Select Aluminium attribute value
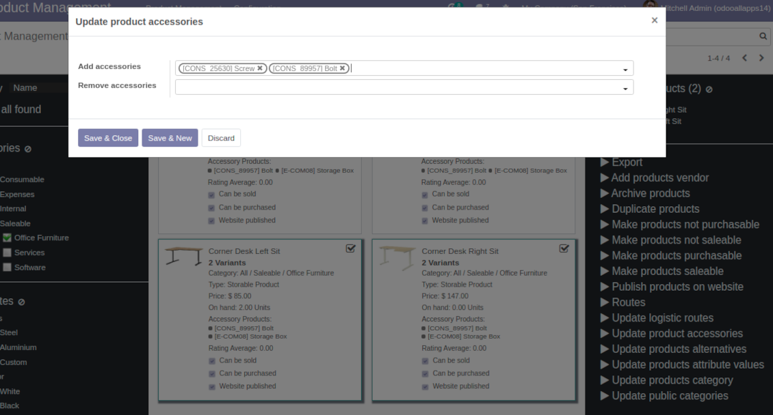Image resolution: width=773 pixels, height=415 pixels. click(x=18, y=347)
